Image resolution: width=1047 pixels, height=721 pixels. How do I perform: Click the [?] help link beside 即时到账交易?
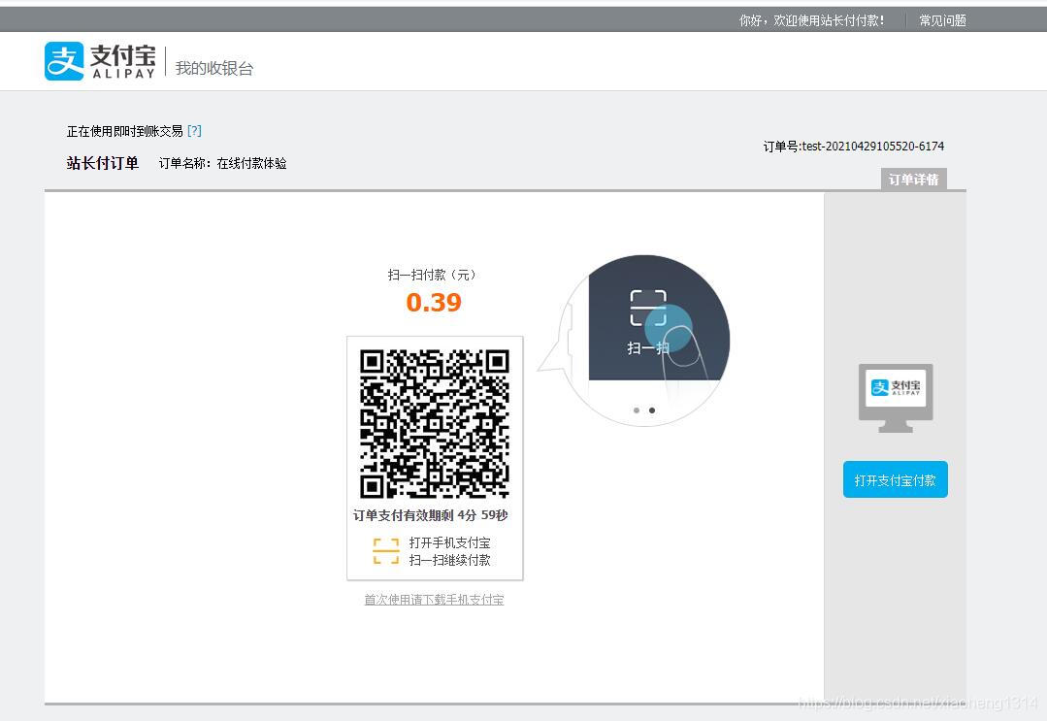[x=194, y=131]
